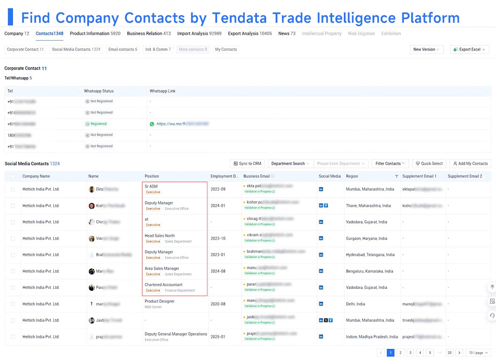The image size is (496, 358).
Task: Click the Sync to CRM button
Action: pyautogui.click(x=247, y=164)
